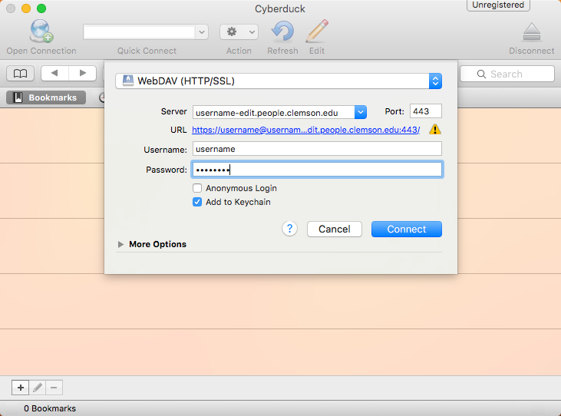
Task: Switch to the Bookmarks tab
Action: (x=46, y=97)
